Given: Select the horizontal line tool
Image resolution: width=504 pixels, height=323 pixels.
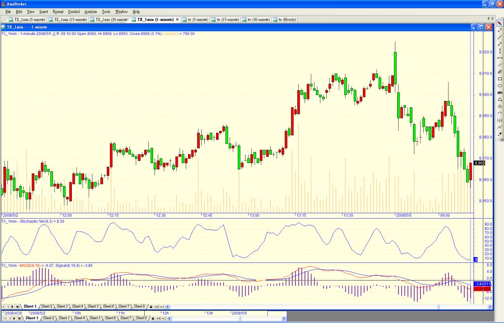Looking at the screenshot, I should click(x=500, y=58).
